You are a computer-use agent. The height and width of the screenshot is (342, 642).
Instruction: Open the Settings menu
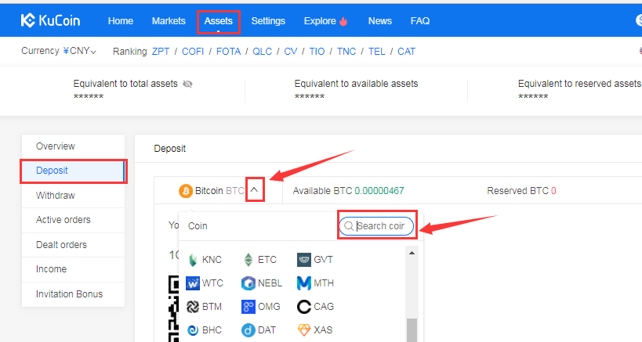coord(268,21)
